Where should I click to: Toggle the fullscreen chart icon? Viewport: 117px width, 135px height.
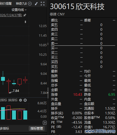tap(43, 4)
